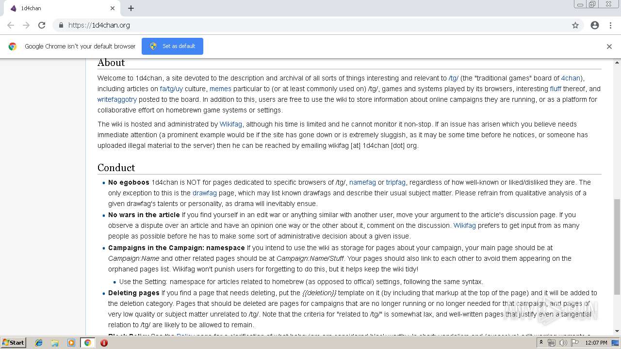Click the vertical scrollbar thumb
The height and width of the screenshot is (349, 621).
pos(617,247)
